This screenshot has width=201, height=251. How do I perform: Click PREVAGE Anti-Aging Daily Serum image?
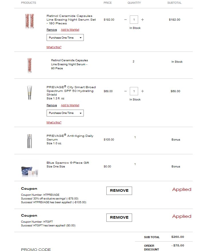coord(29,141)
